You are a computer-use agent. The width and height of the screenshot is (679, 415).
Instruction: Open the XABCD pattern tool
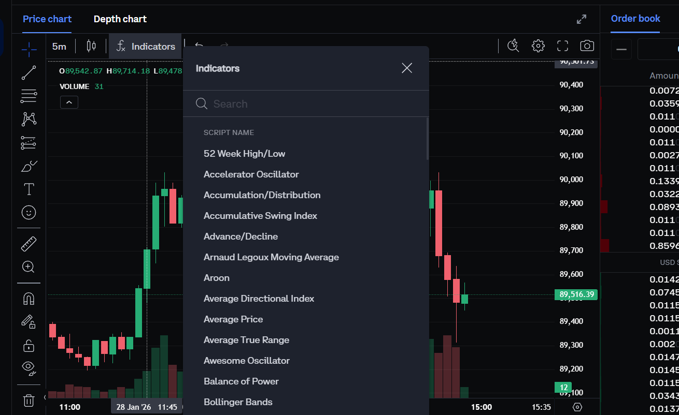click(29, 119)
